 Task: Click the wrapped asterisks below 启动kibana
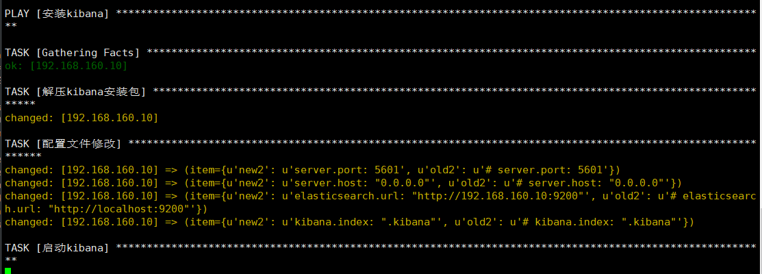click(11, 260)
